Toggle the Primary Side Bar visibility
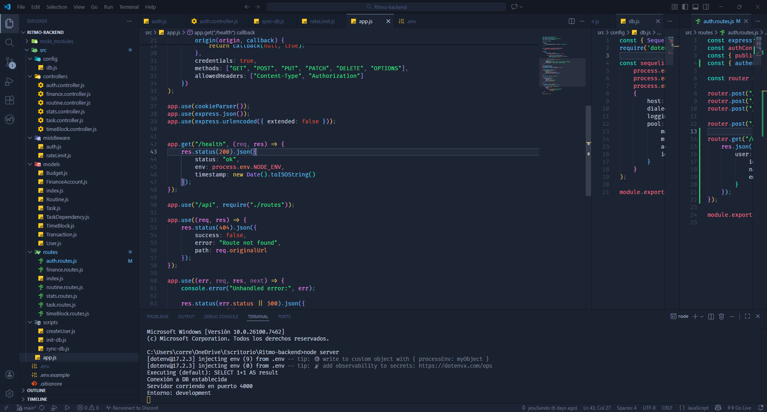This screenshot has height=412, width=767. (685, 7)
